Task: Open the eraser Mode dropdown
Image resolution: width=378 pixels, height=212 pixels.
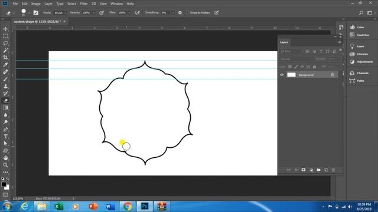Action: point(60,13)
